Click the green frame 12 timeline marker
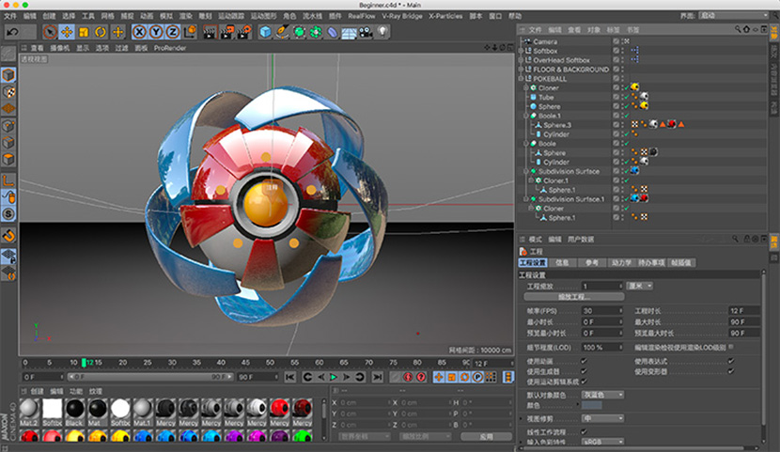The image size is (780, 452). [x=84, y=363]
